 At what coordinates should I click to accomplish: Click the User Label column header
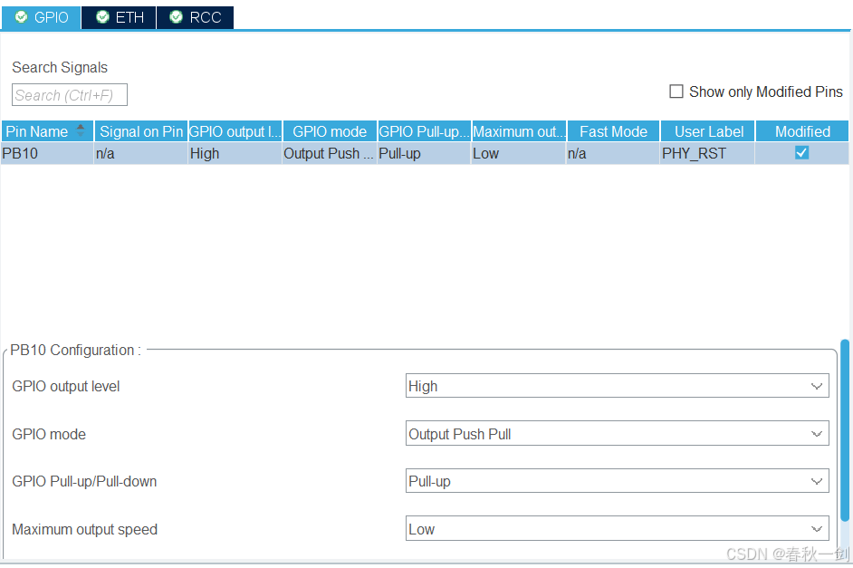coord(708,131)
